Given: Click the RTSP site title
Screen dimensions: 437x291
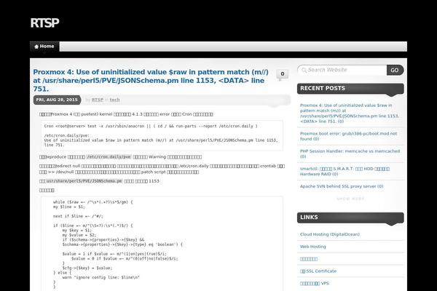Looking at the screenshot, I should (44, 23).
